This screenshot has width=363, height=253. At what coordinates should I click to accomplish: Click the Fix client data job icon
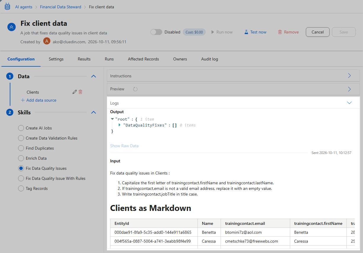11,27
